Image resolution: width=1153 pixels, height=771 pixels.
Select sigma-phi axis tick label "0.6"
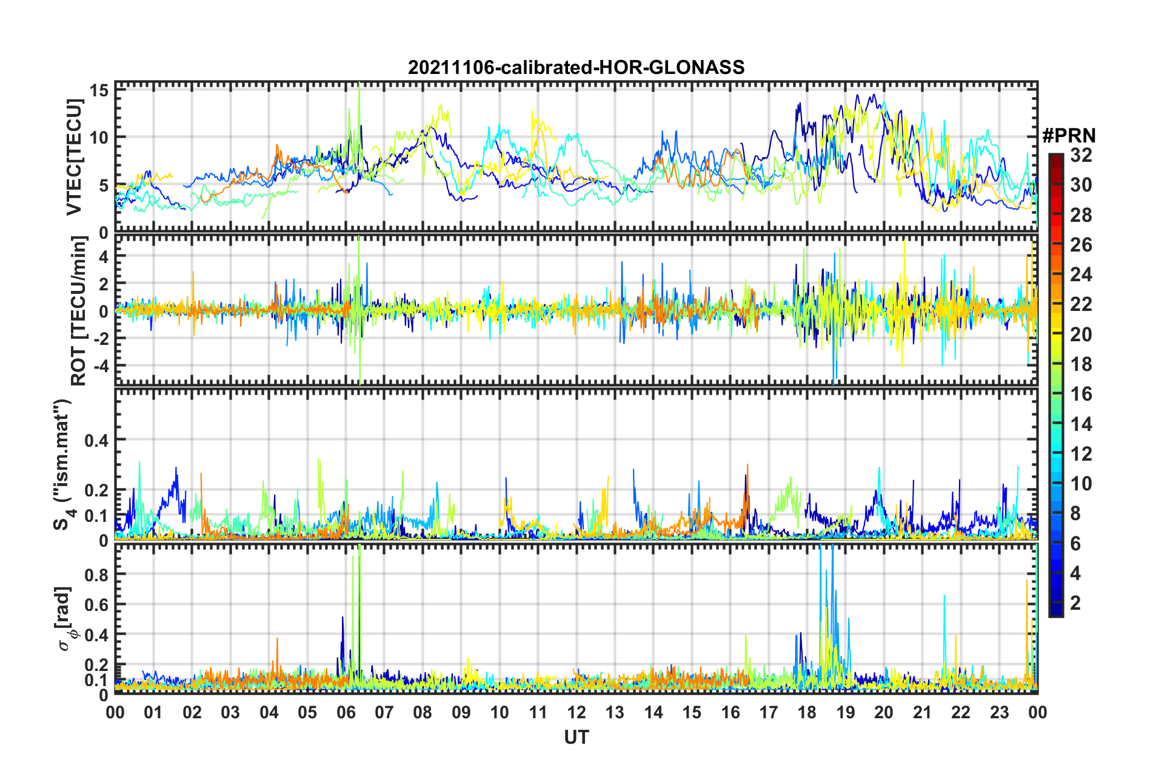(96, 604)
